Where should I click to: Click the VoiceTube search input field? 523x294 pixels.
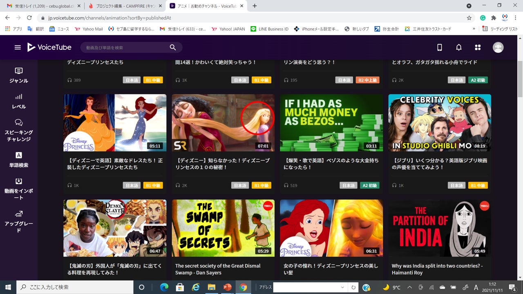pyautogui.click(x=125, y=48)
